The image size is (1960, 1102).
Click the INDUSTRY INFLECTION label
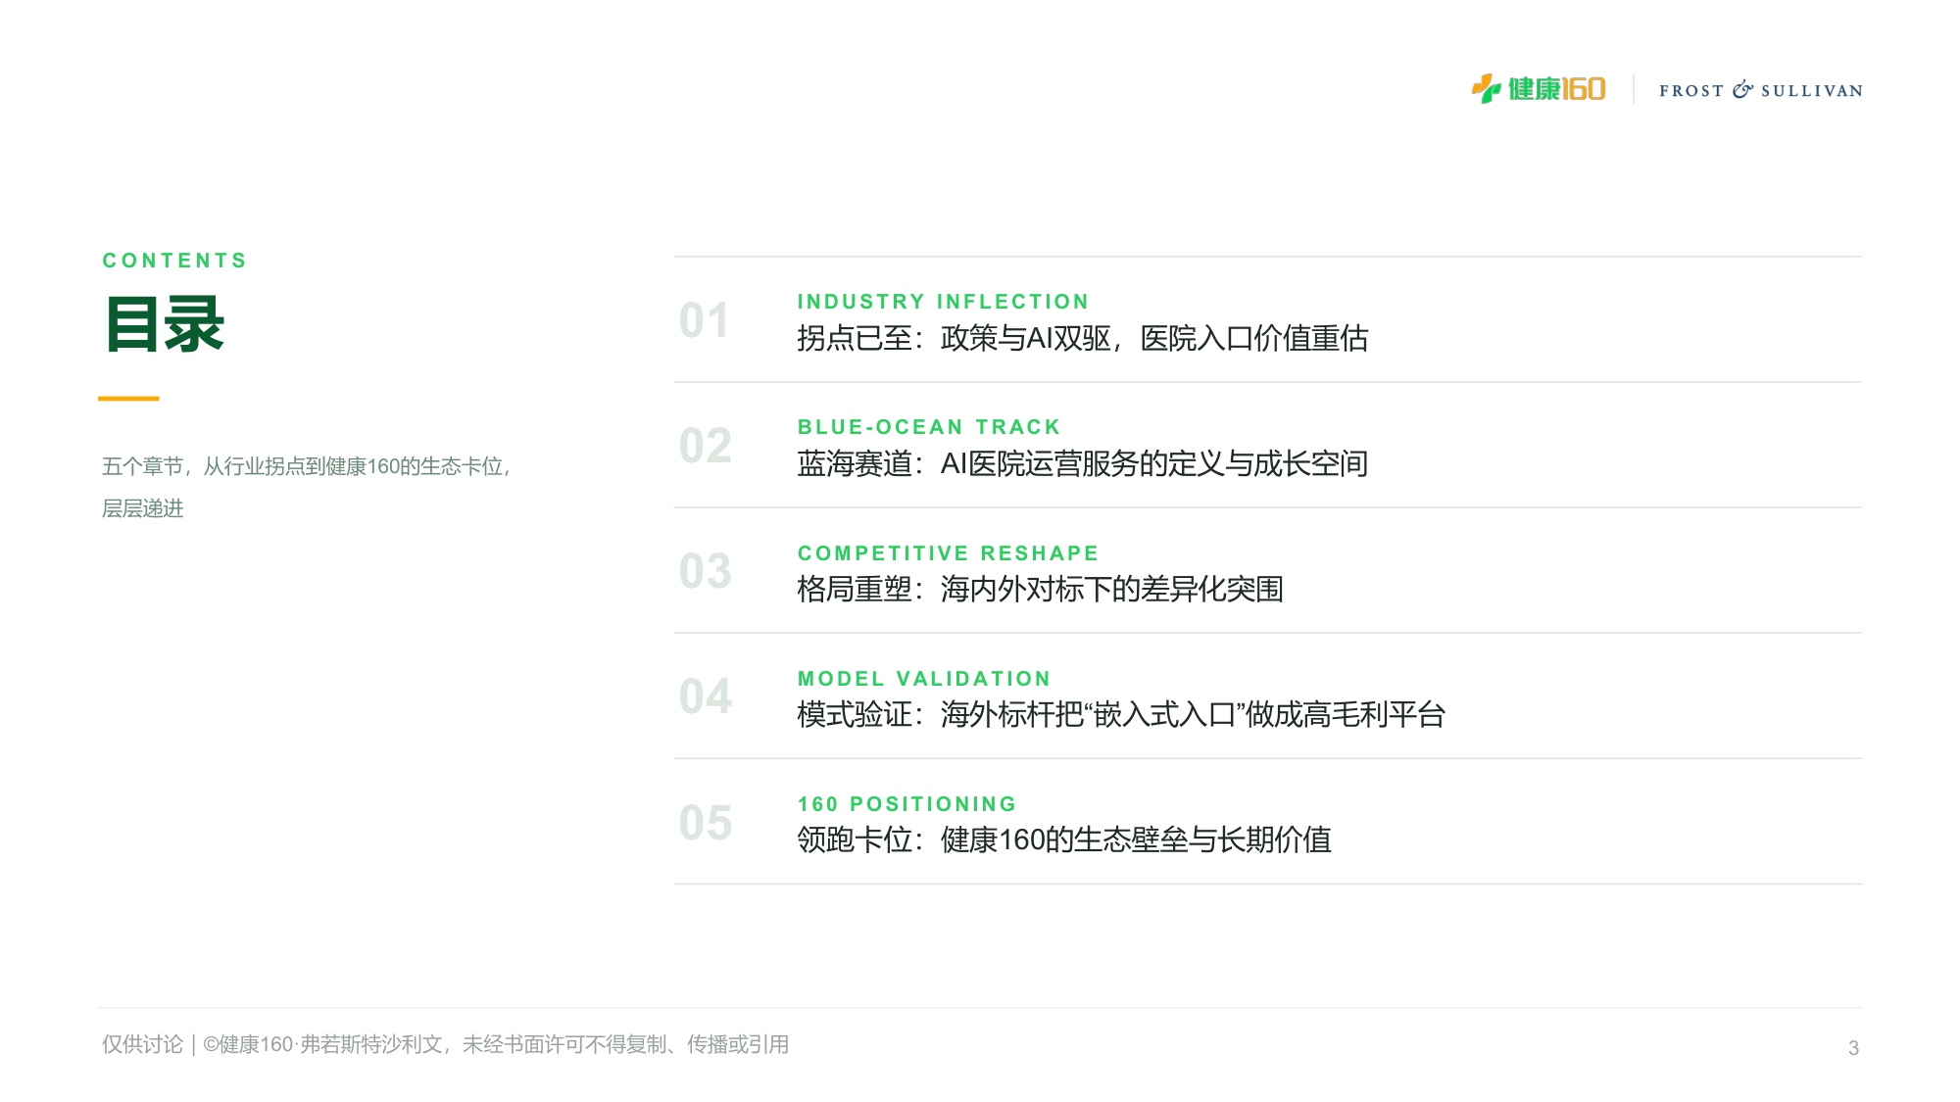pos(943,302)
